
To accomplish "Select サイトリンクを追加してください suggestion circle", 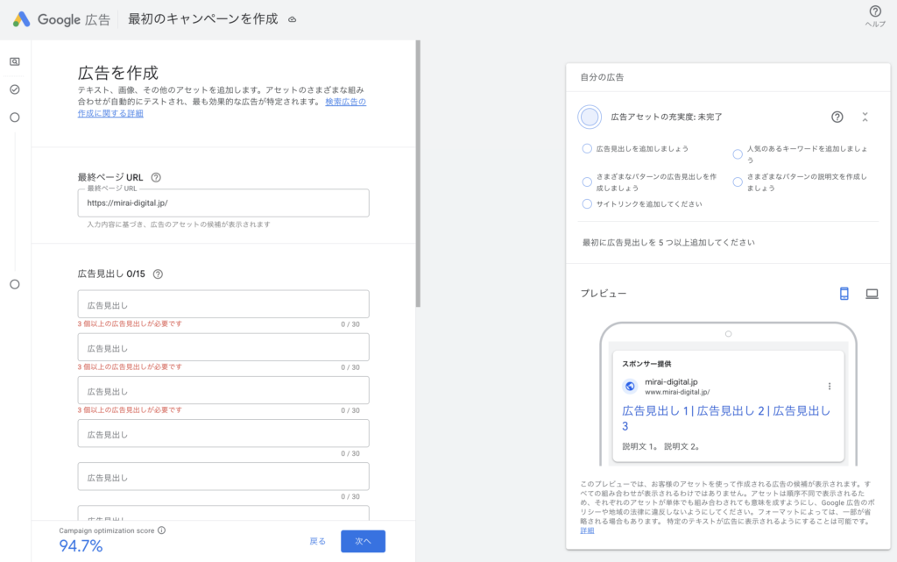I will coord(587,203).
